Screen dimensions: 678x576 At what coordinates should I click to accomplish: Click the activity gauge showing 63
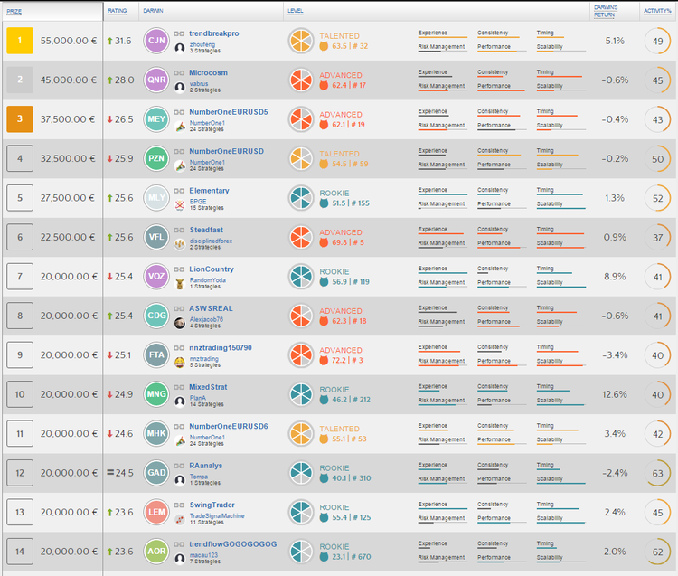(658, 474)
